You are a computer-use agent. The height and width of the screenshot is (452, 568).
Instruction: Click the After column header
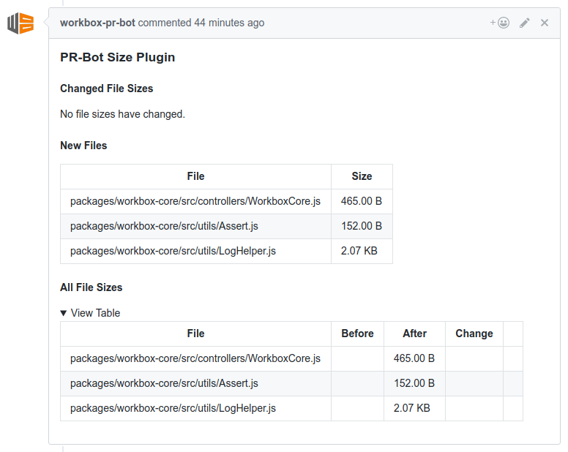point(414,334)
